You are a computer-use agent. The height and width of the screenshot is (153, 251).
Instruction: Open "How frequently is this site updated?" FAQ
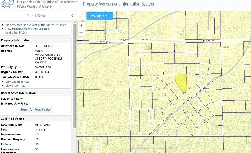tap(28, 29)
